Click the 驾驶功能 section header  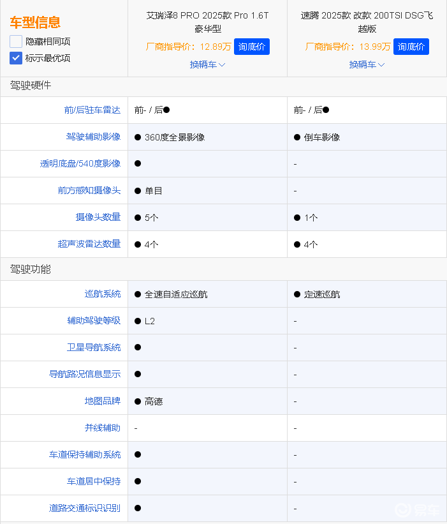31,269
